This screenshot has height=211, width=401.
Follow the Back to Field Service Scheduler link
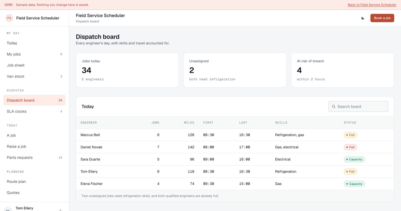tap(372, 5)
